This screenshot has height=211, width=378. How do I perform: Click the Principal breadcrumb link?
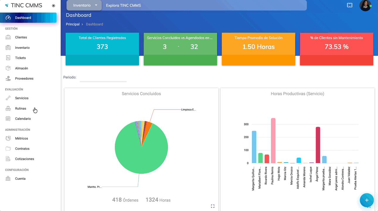[x=73, y=24]
